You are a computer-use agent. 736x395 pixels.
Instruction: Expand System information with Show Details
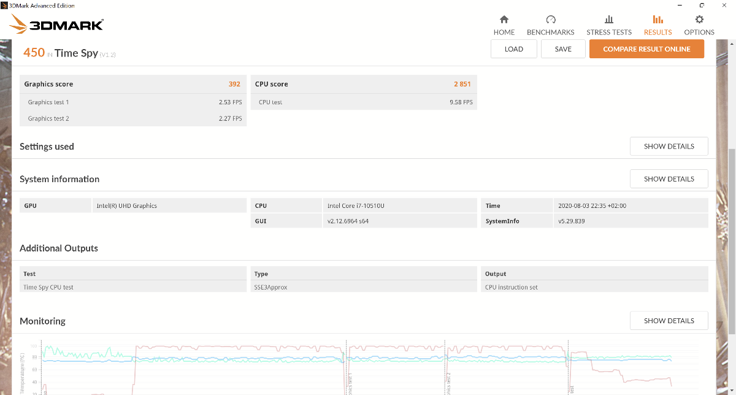[x=669, y=179]
